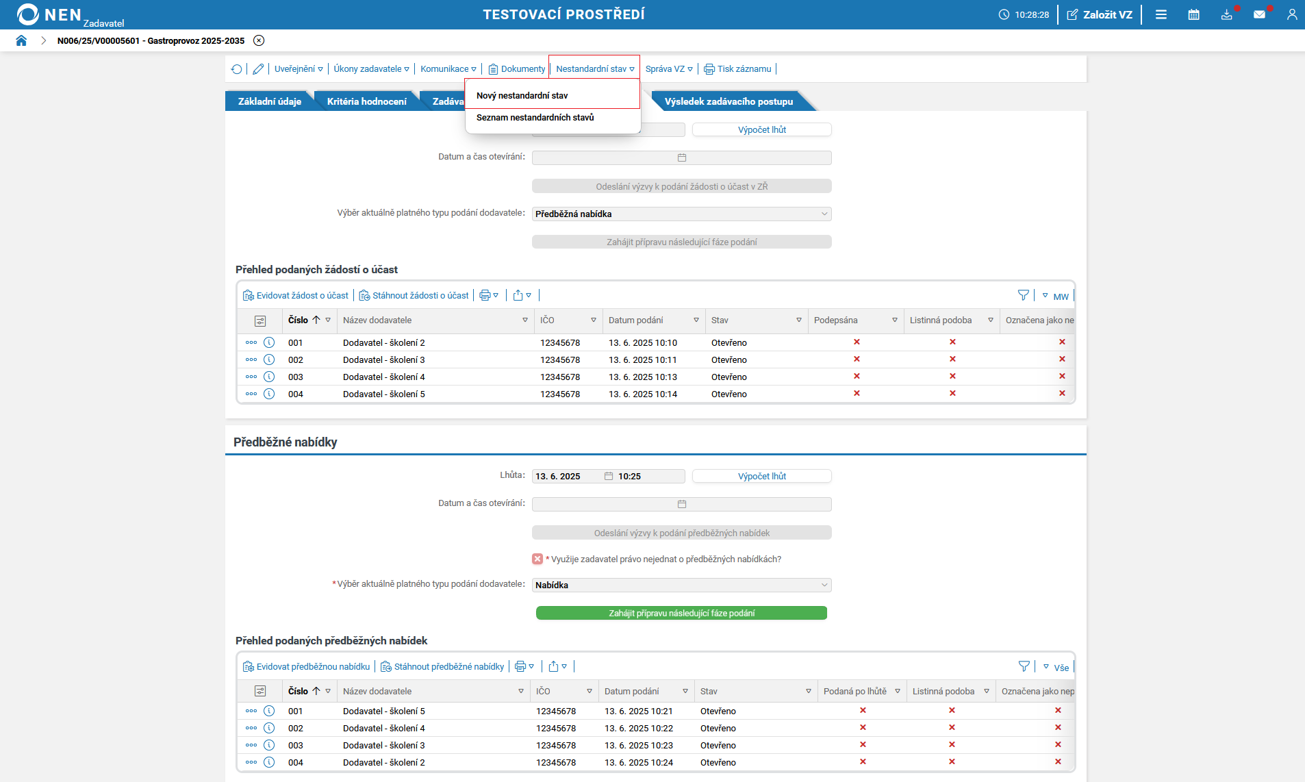Open Uveřejnění dropdown menu
This screenshot has height=782, width=1305.
299,69
